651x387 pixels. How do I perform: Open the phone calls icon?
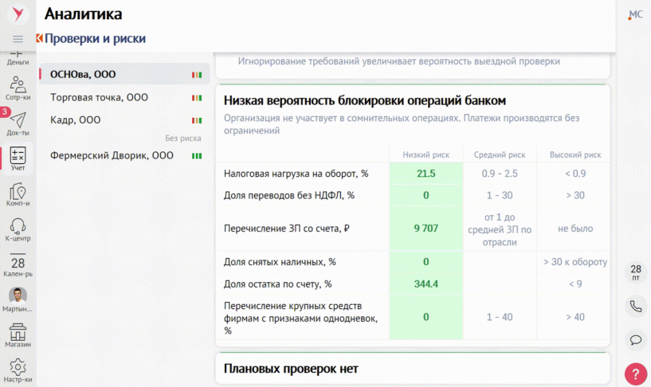click(x=635, y=306)
